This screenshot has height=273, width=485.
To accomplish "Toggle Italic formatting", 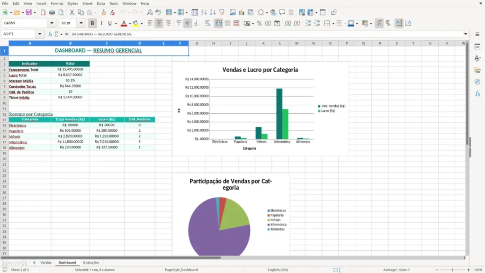I will point(101,23).
